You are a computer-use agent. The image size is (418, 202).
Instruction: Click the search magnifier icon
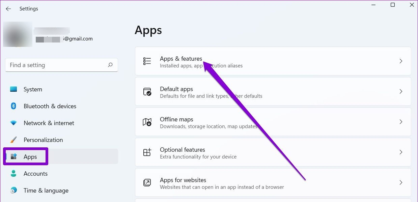(110, 65)
